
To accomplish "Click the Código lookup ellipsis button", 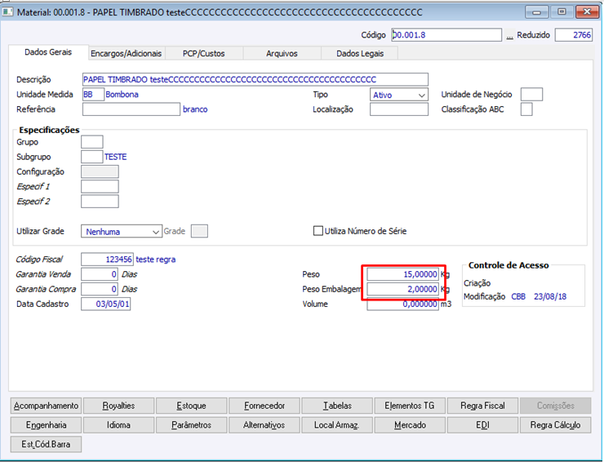I will click(x=509, y=35).
